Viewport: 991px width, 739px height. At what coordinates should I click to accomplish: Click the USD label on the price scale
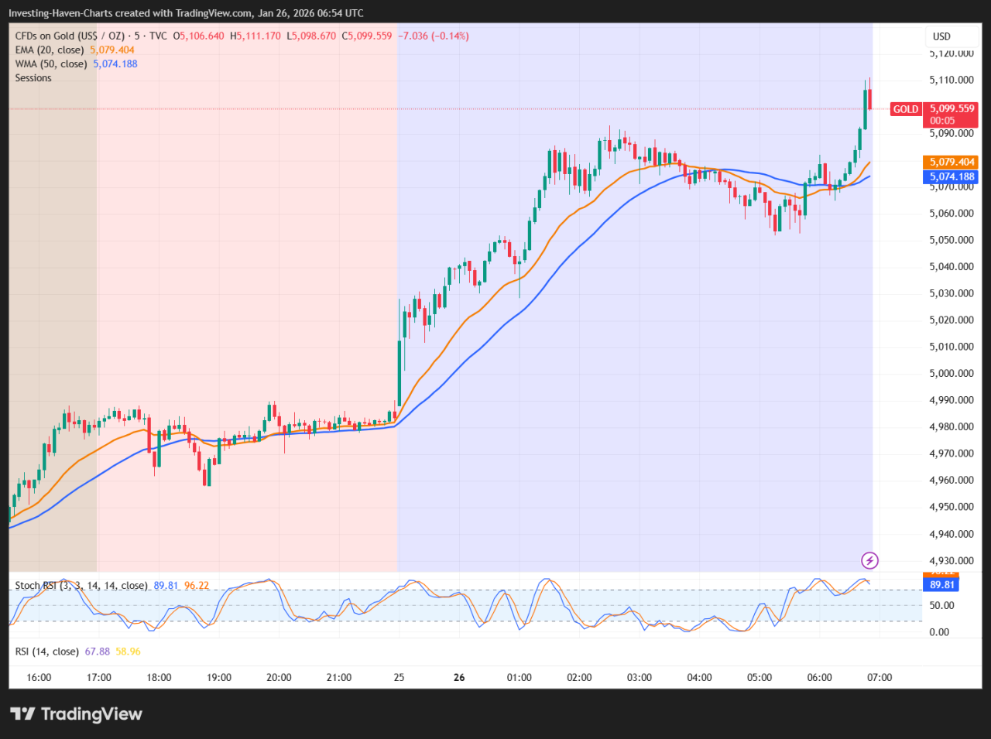coord(941,36)
